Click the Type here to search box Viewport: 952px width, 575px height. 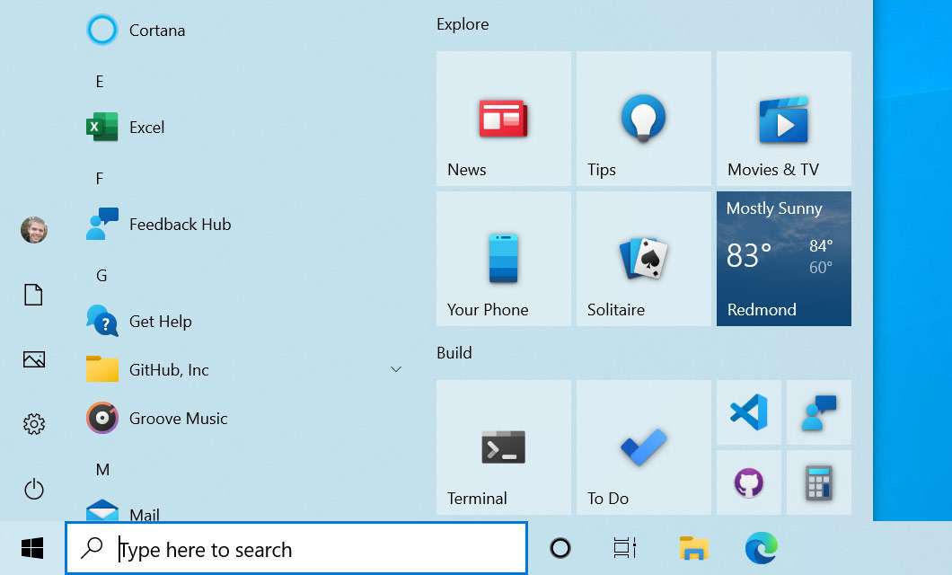(x=296, y=548)
